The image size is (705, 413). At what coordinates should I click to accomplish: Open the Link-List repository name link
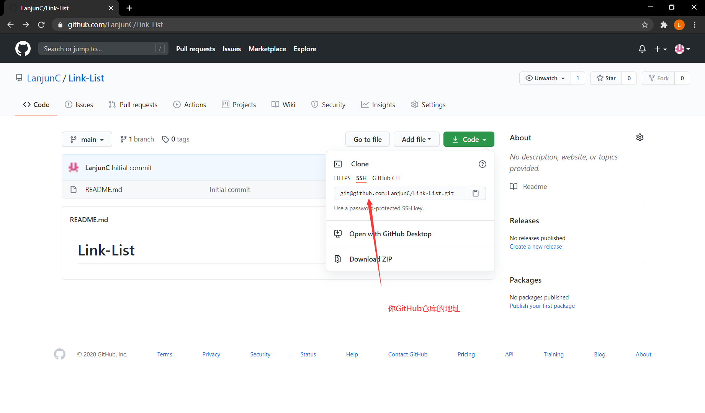[x=86, y=78]
